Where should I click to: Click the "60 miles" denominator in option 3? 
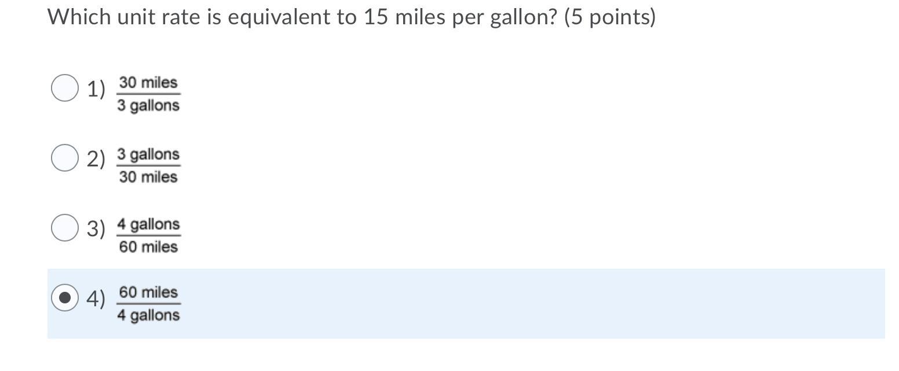148,247
